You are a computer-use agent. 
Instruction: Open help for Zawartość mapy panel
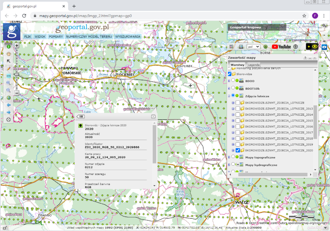coord(305,58)
